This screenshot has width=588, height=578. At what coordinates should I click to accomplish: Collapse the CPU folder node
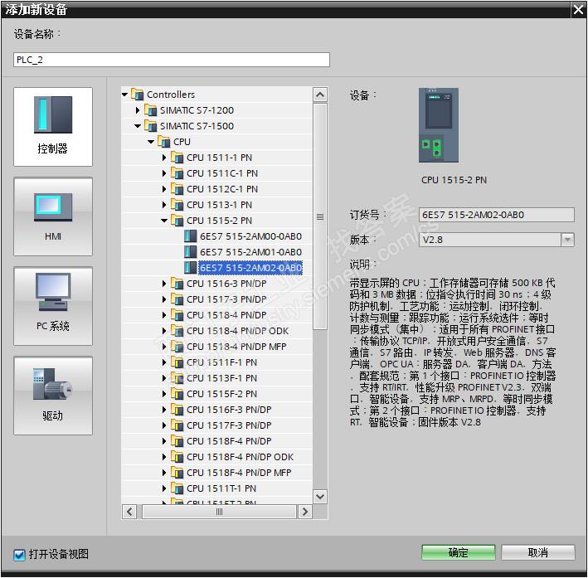[x=151, y=142]
